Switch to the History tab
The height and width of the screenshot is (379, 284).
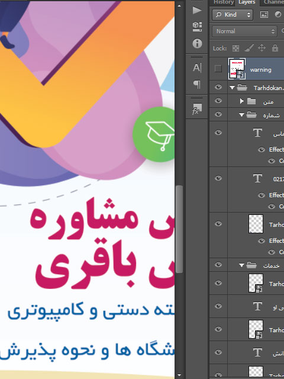[x=224, y=2]
